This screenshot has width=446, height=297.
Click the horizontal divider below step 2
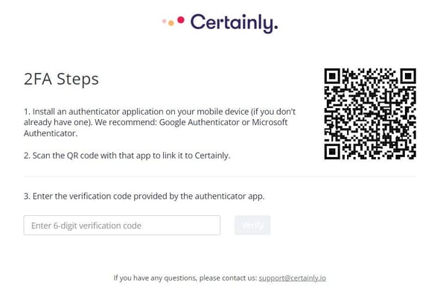220,176
